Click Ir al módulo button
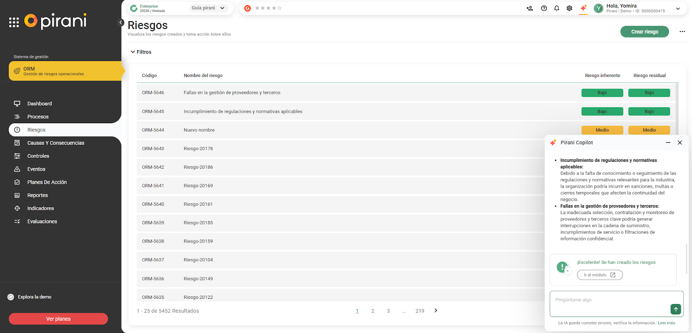This screenshot has width=692, height=333. coord(599,275)
